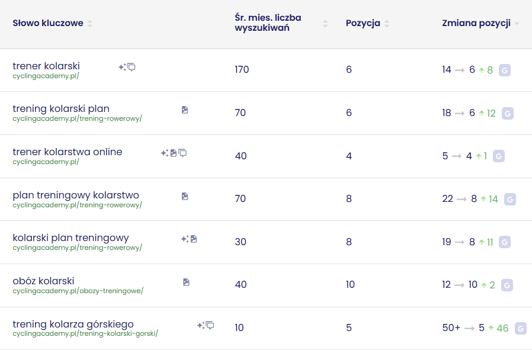Open the cyclingacademy.pl/obozy-treningowe/ link
Viewport: 532px width, 350px height.
tap(78, 291)
